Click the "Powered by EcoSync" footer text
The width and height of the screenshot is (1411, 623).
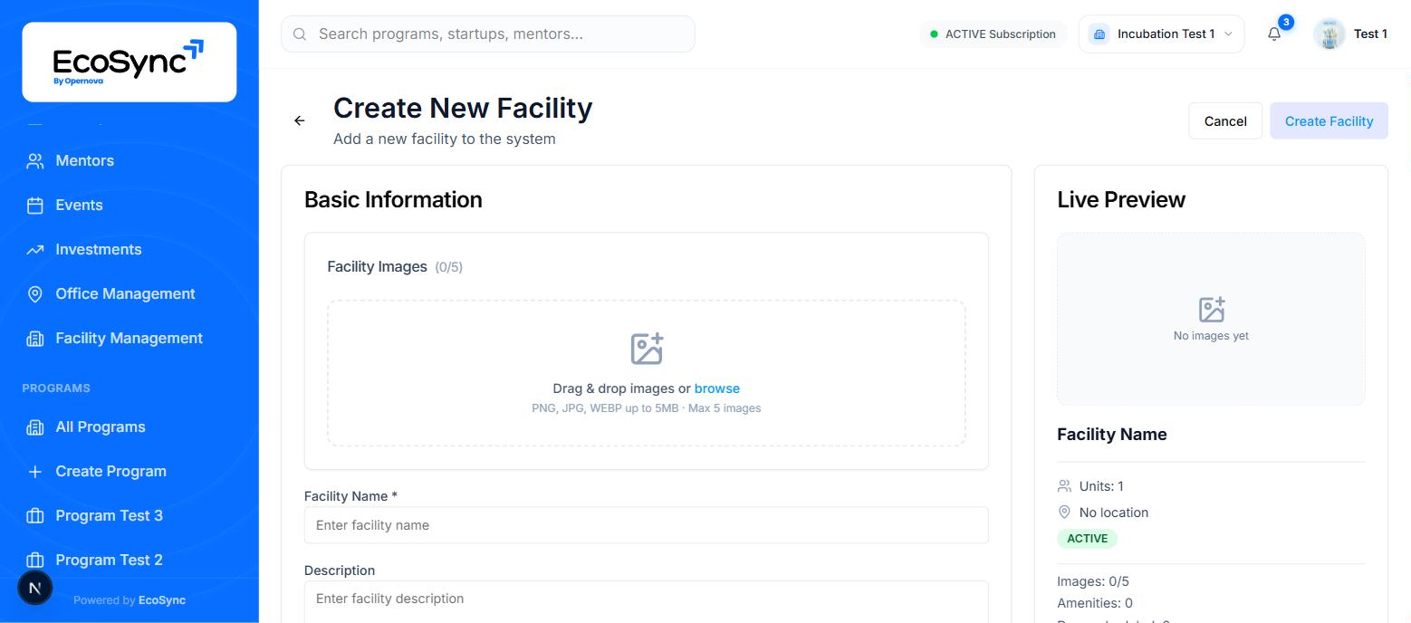click(130, 600)
